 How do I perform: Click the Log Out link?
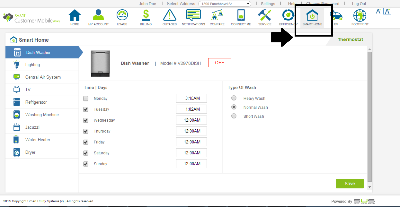(x=359, y=4)
